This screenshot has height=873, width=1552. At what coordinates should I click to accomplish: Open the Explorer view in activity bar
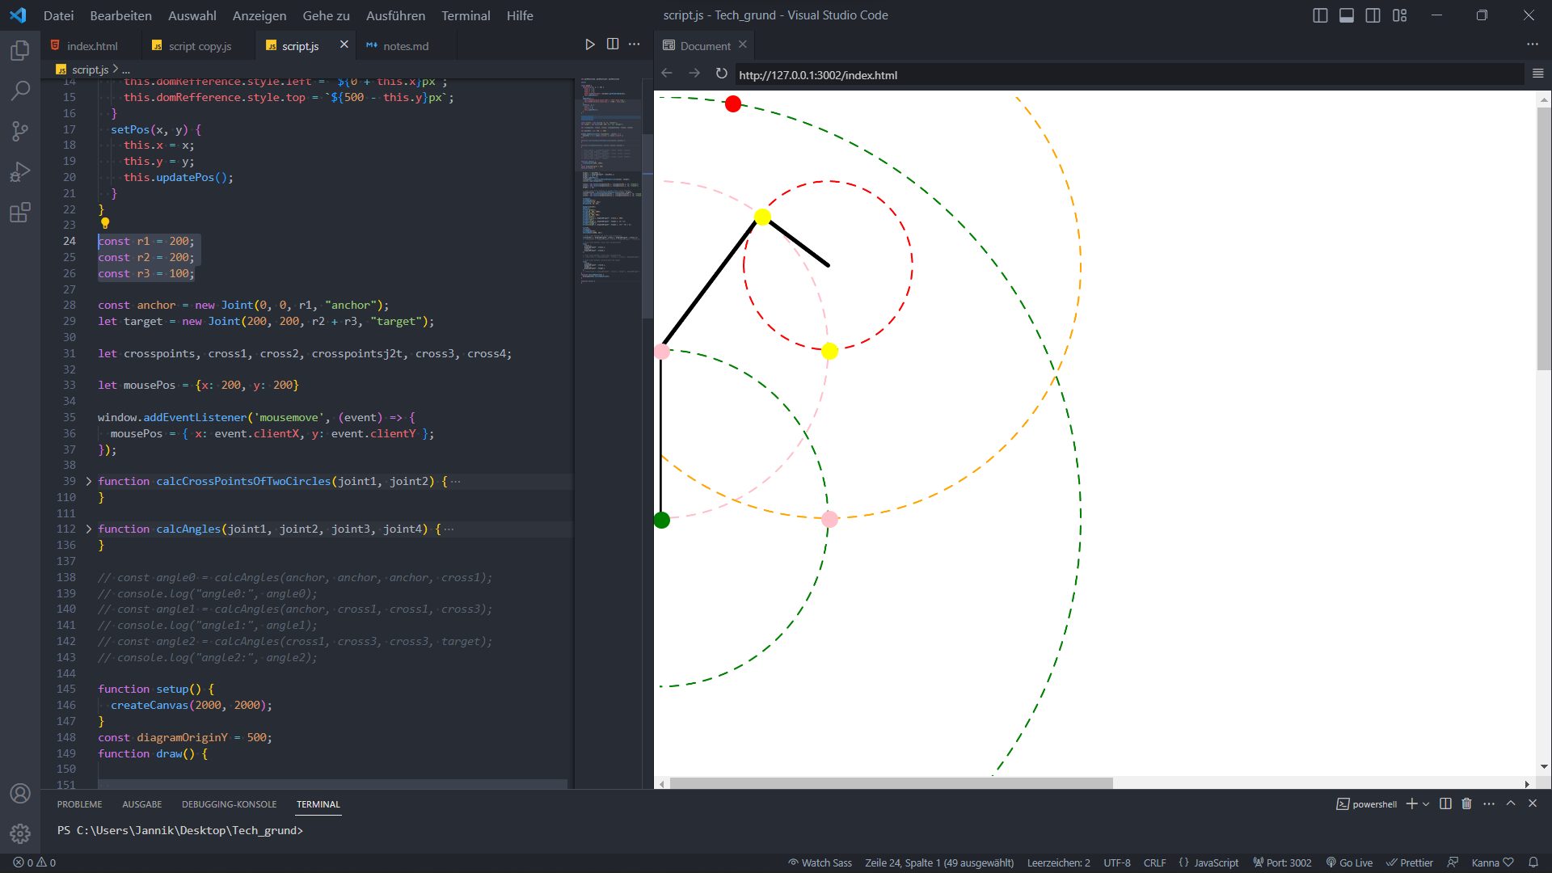(20, 51)
